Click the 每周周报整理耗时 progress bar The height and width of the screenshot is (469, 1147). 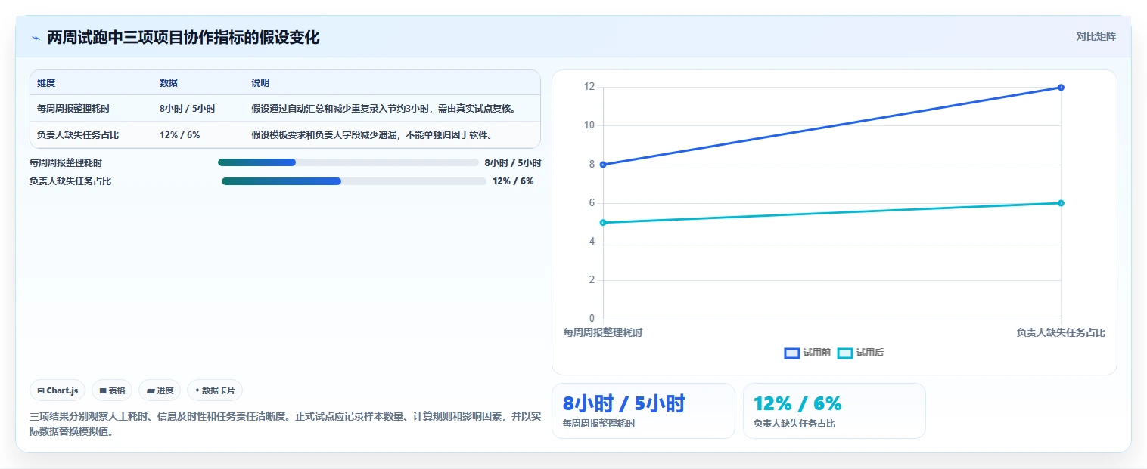pos(348,162)
